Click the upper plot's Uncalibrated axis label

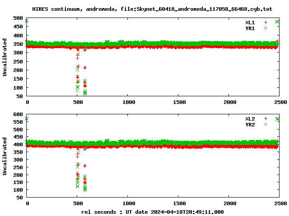5,57
